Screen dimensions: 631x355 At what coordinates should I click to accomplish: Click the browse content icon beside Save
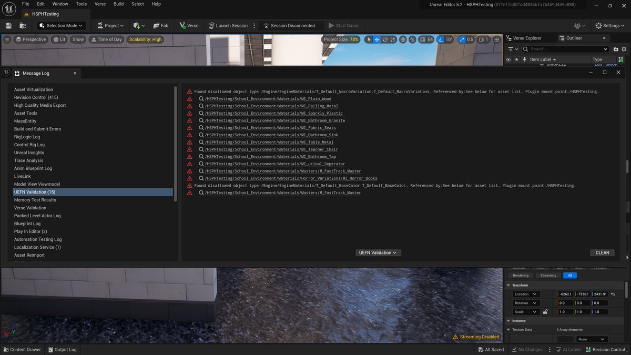[23, 25]
